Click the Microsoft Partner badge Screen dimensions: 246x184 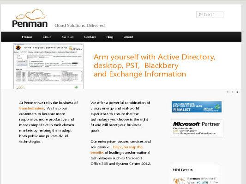click(197, 128)
